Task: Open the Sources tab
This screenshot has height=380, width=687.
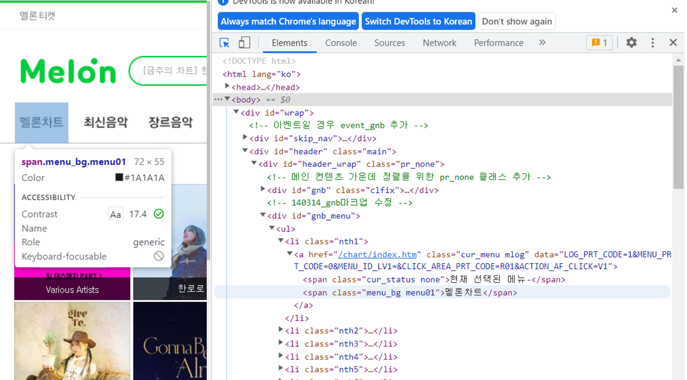Action: (x=389, y=43)
